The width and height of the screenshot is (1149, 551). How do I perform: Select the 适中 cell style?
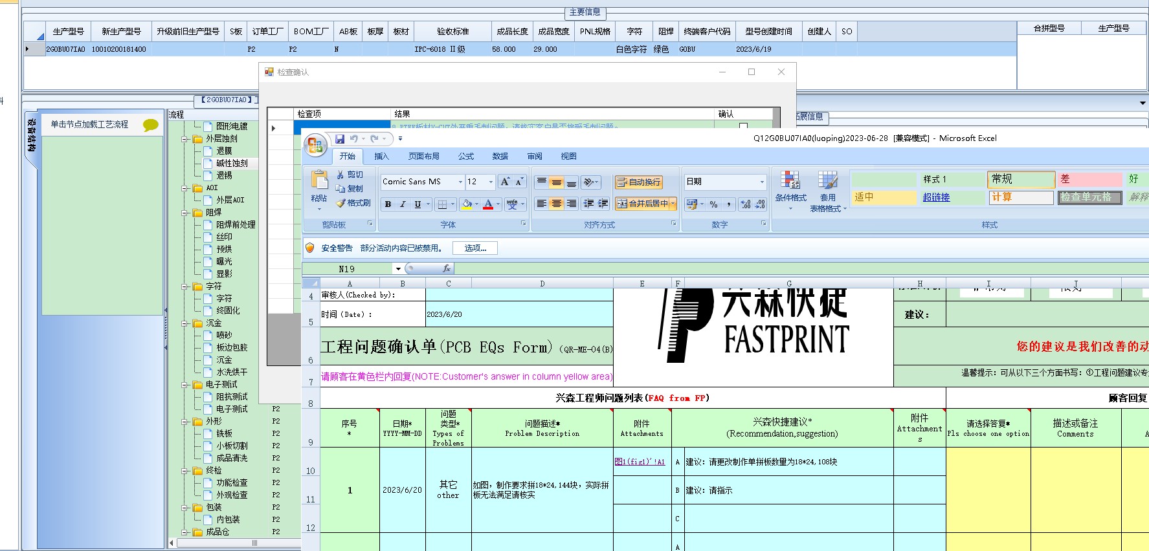click(884, 197)
